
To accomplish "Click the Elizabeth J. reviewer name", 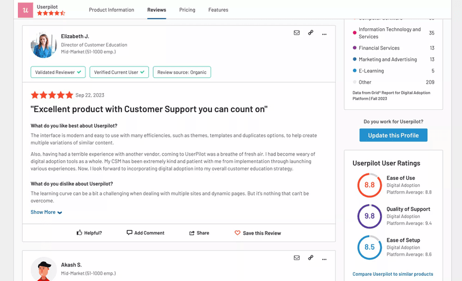I will pos(75,36).
